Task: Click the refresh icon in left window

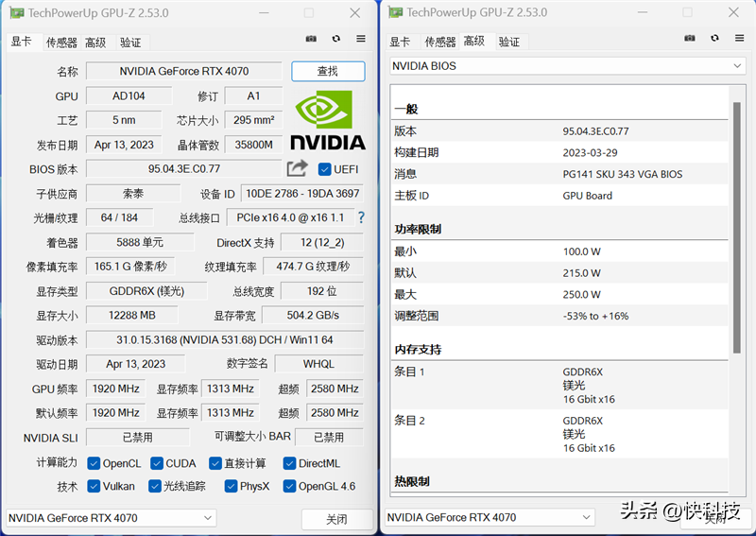Action: click(336, 39)
